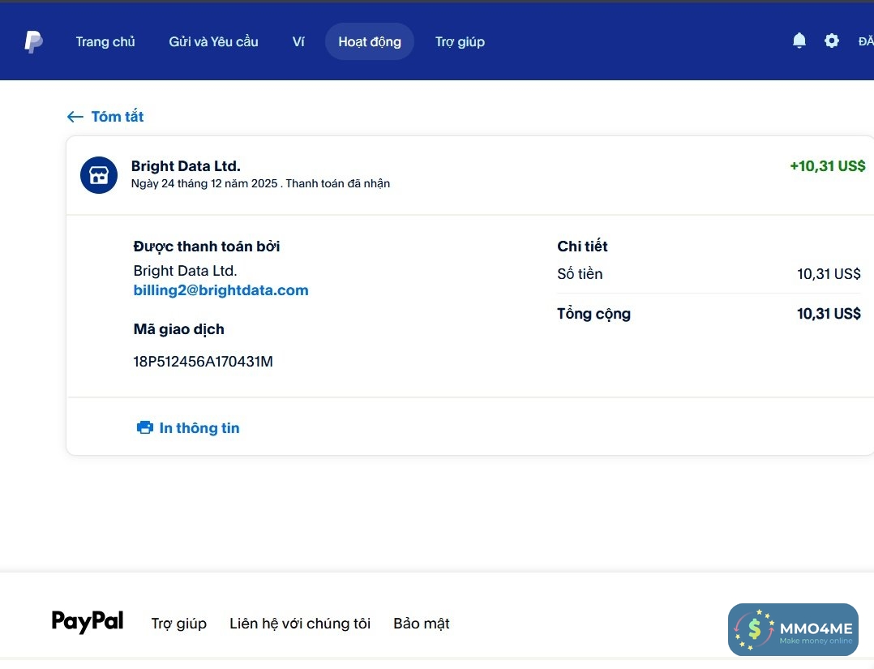Click the Tóm tắt back link
The image size is (874, 669).
[x=117, y=117]
